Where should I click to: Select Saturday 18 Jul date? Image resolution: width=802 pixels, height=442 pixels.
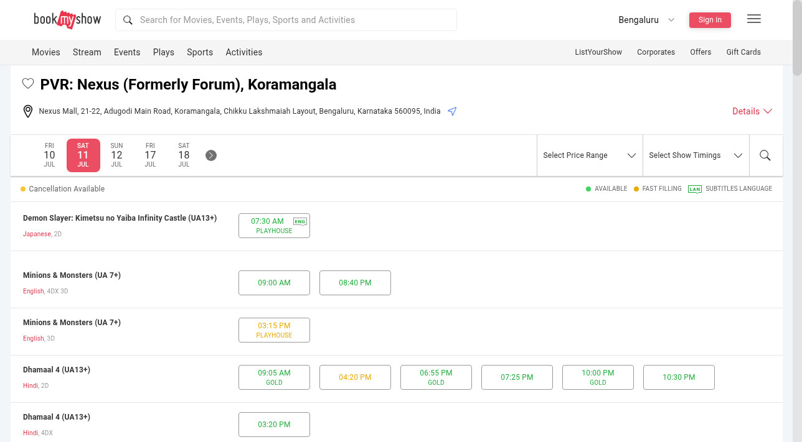pos(184,155)
